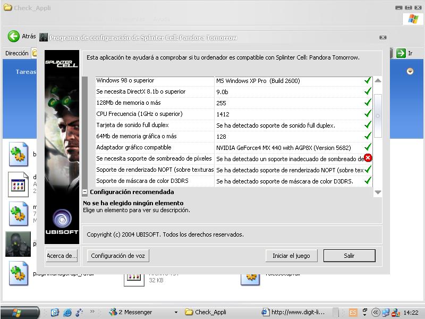Click the green check on D3DRS color mask row
The image size is (425, 319).
coord(368,180)
